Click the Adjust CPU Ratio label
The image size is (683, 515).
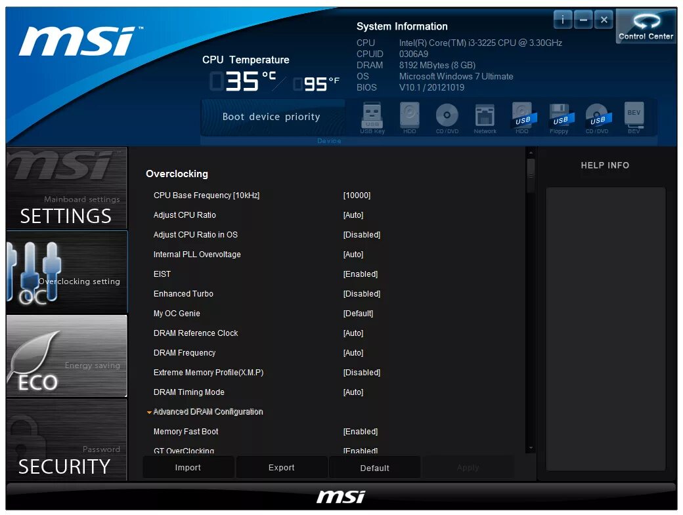pos(185,215)
